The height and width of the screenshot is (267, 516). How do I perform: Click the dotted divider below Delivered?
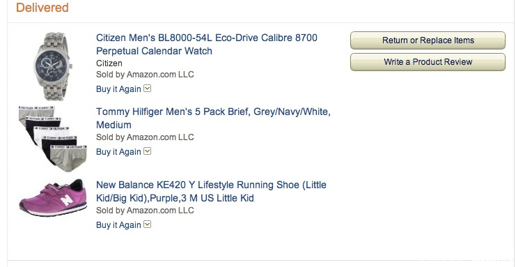point(260,23)
